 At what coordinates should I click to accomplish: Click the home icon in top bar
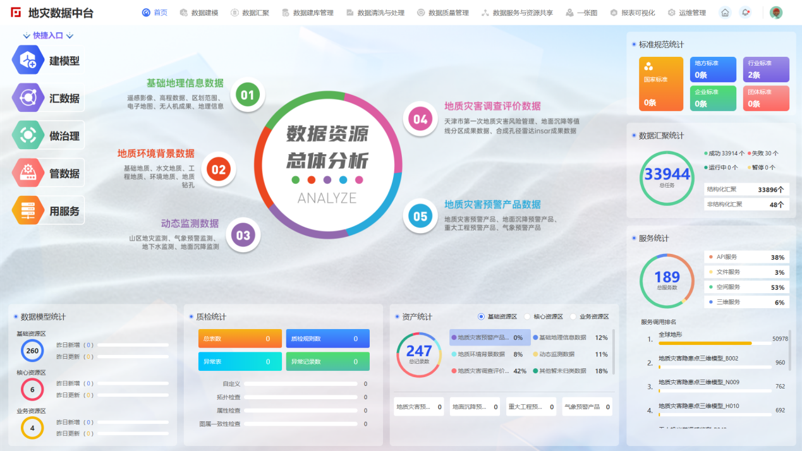point(725,13)
